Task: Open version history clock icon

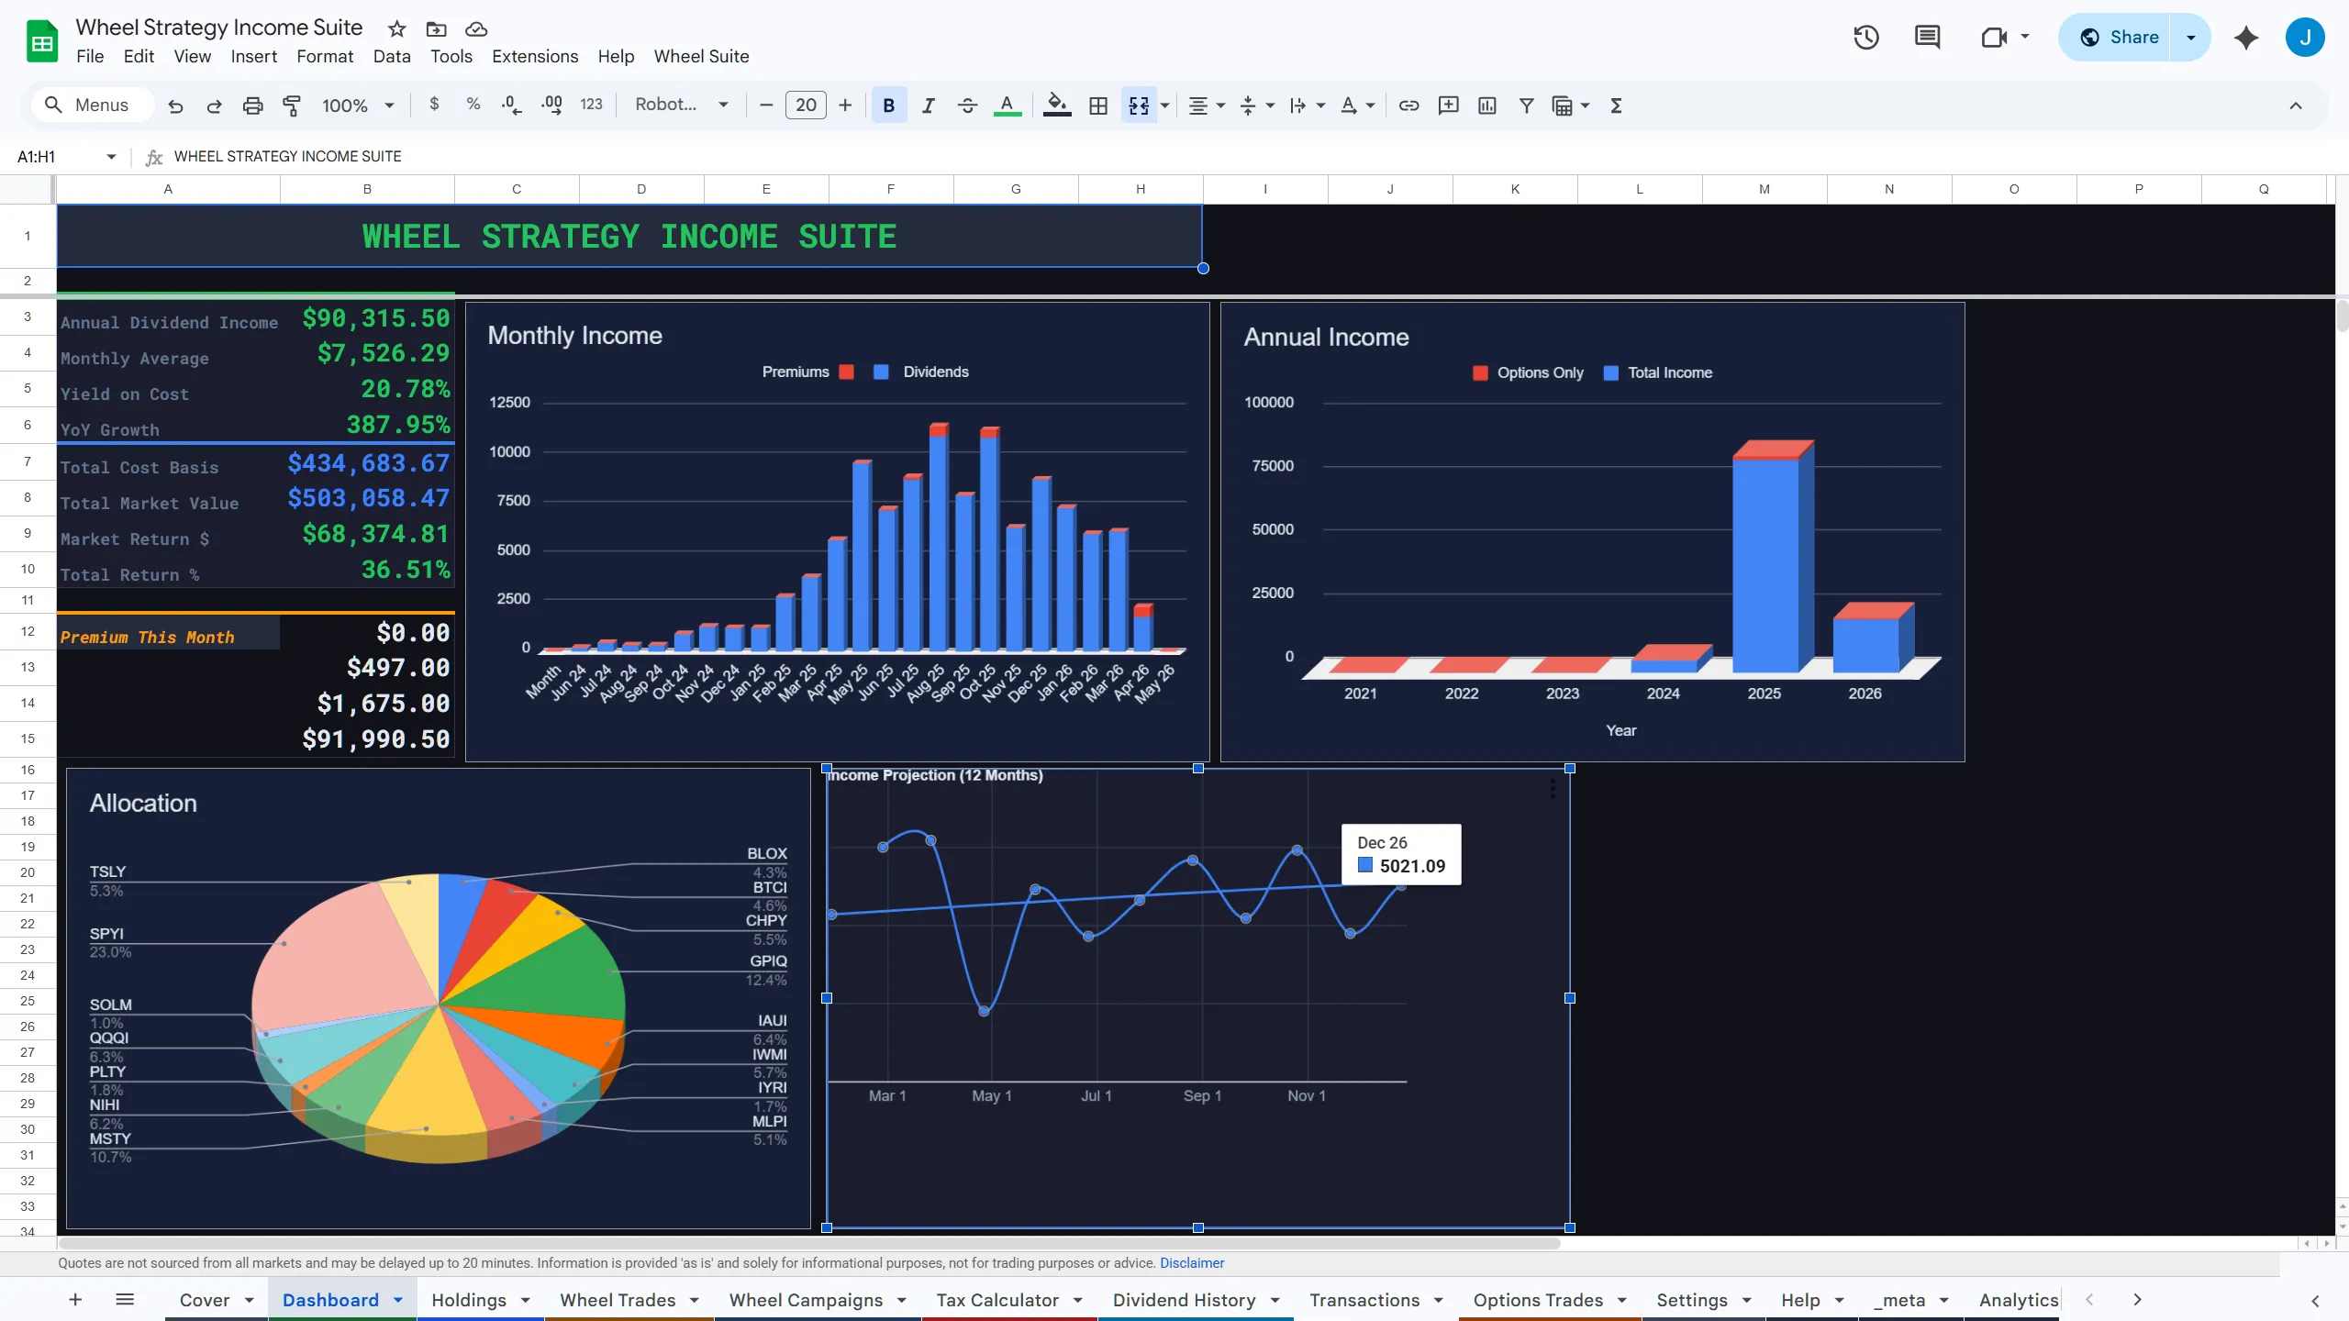Action: (1866, 38)
